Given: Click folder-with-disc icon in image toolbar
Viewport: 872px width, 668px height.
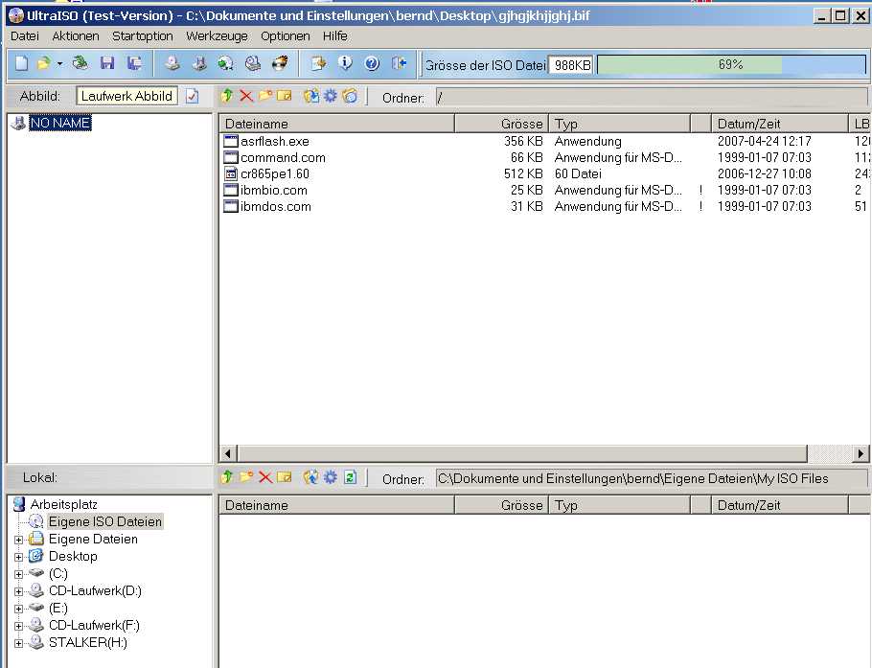Looking at the screenshot, I should (x=350, y=96).
